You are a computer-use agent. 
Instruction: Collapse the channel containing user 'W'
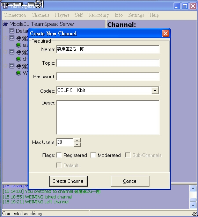click(x=5, y=66)
